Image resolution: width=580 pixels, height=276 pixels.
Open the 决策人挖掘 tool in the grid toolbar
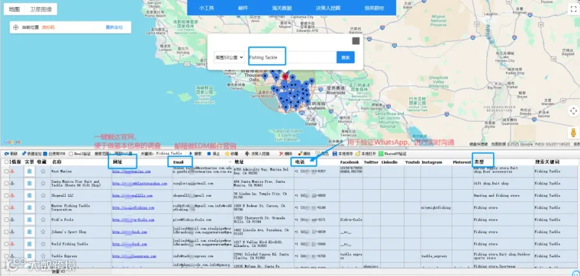[257, 153]
